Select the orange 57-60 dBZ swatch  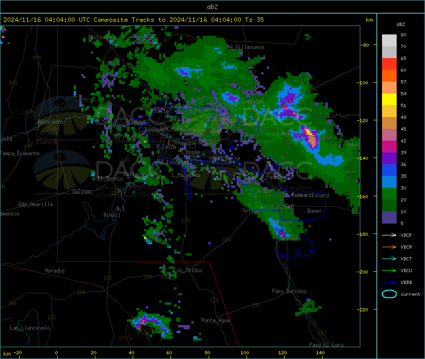389,76
